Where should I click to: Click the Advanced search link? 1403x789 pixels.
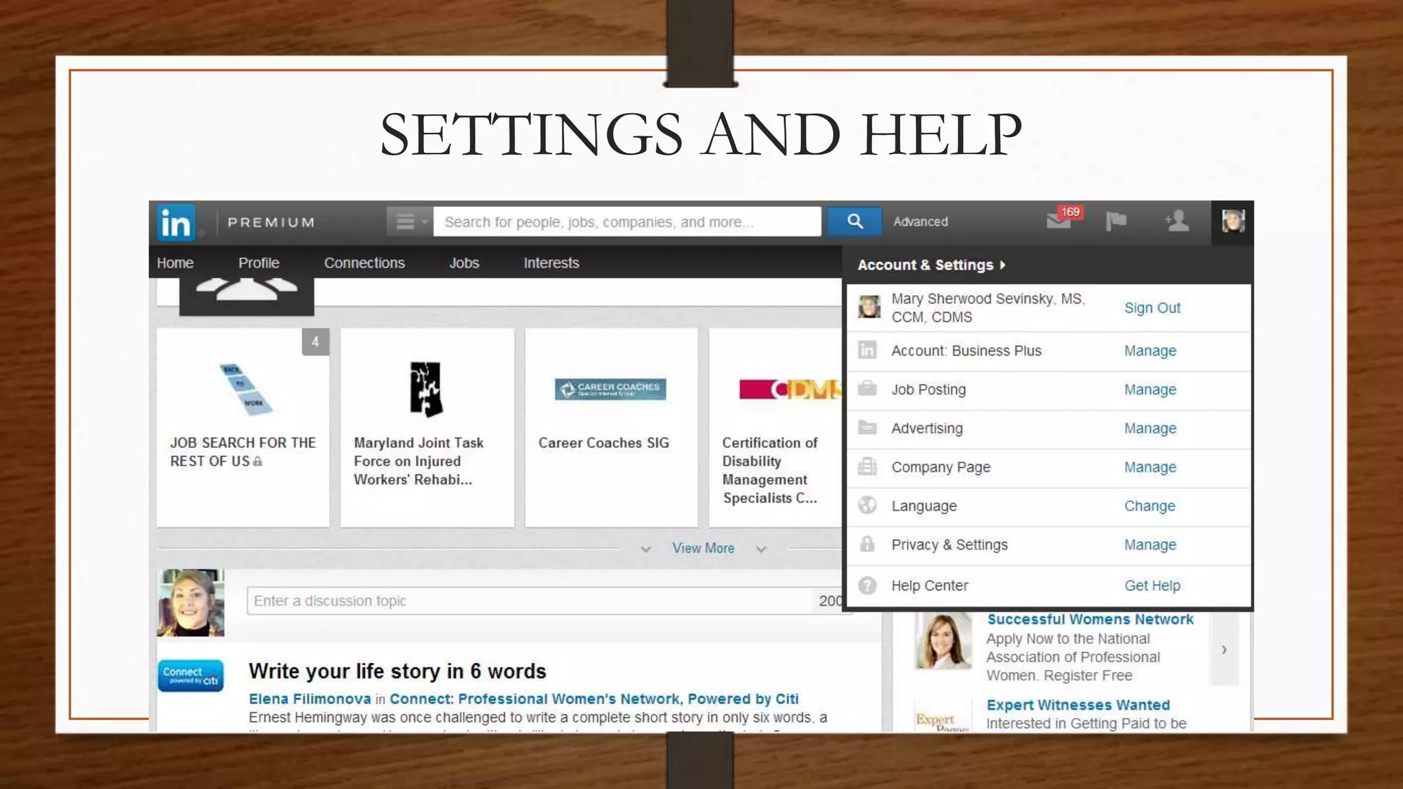click(920, 222)
